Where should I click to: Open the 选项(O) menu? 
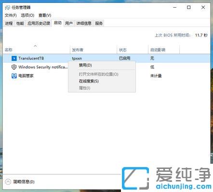[x=27, y=15]
